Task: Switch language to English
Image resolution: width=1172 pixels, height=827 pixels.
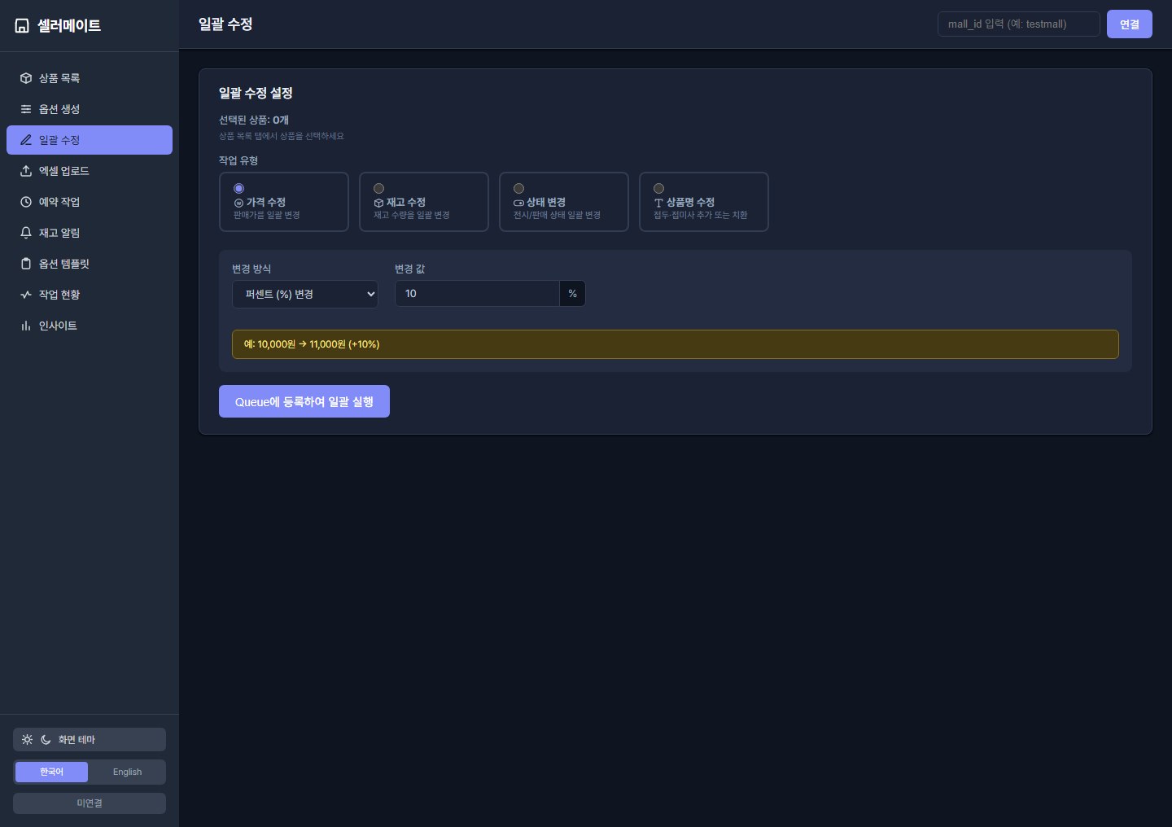Action: (127, 772)
